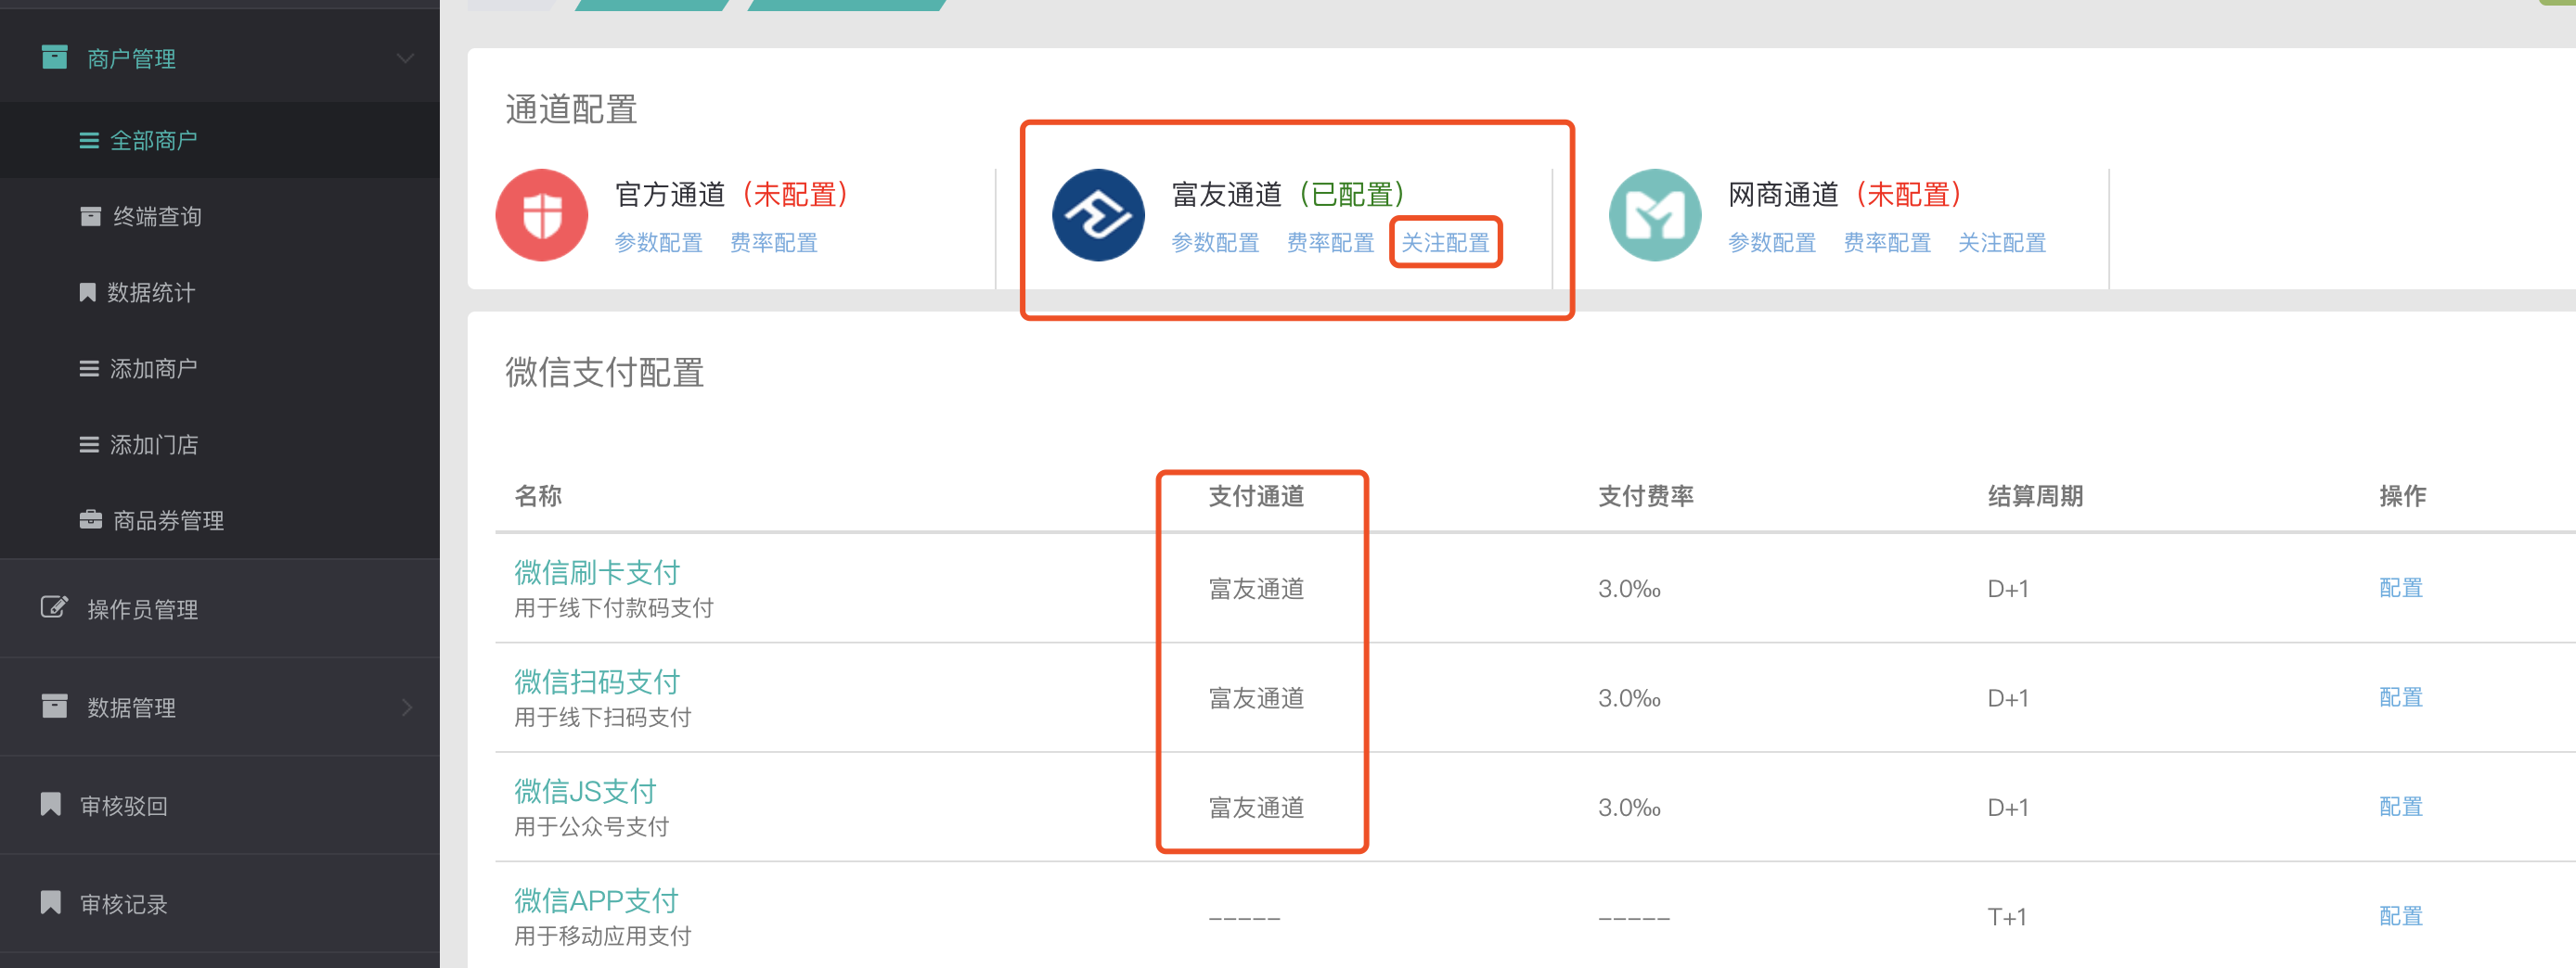Click the 结算周期 column header
This screenshot has width=2576, height=968.
(x=2035, y=495)
